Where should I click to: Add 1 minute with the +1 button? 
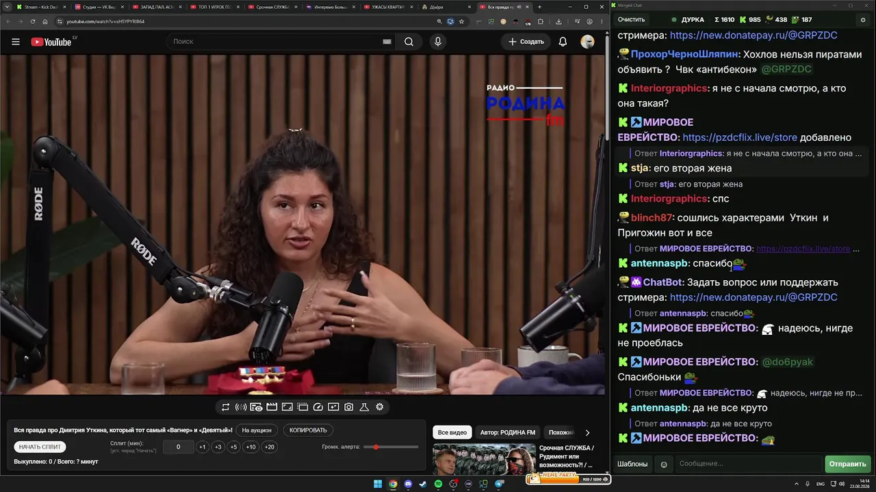click(x=202, y=447)
